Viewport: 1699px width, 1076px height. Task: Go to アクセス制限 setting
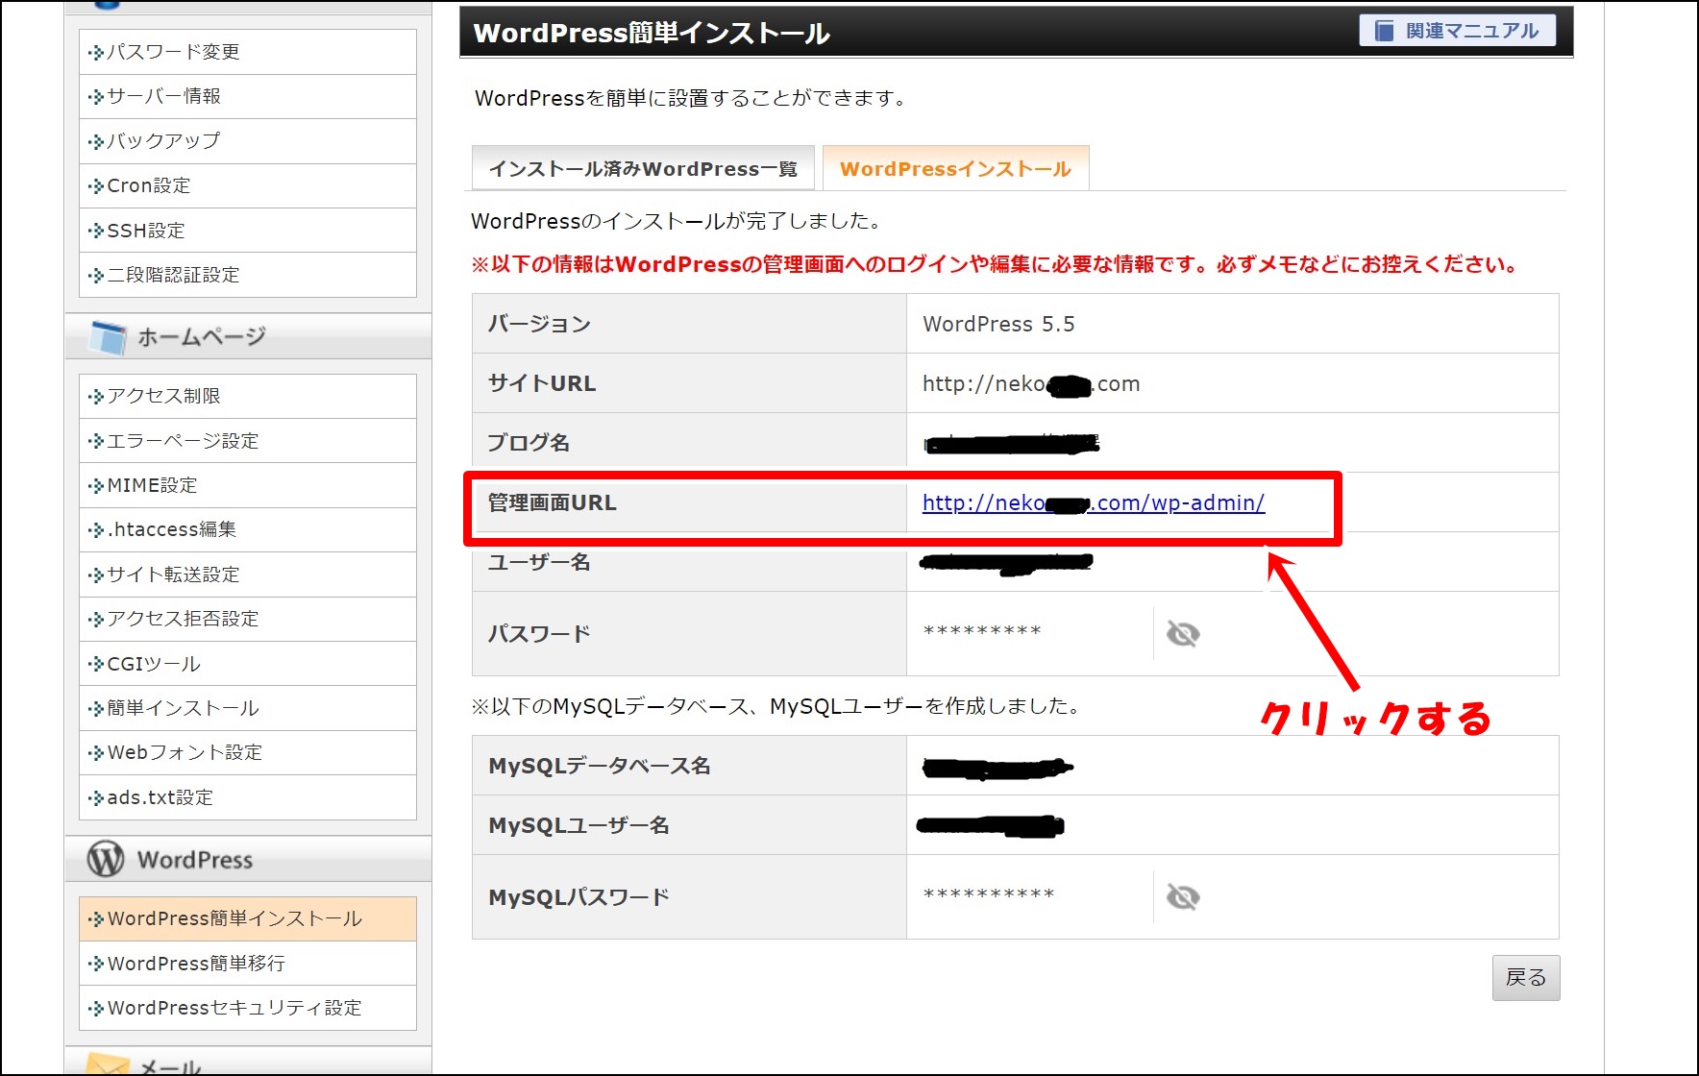[x=248, y=396]
